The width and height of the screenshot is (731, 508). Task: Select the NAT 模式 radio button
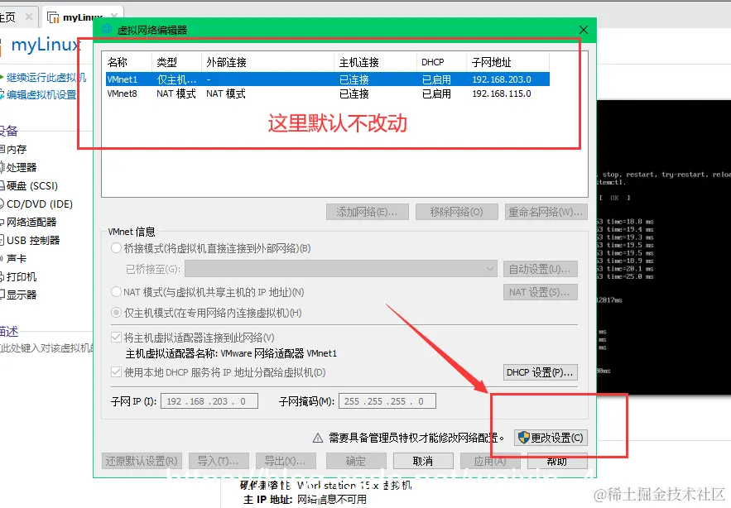115,291
